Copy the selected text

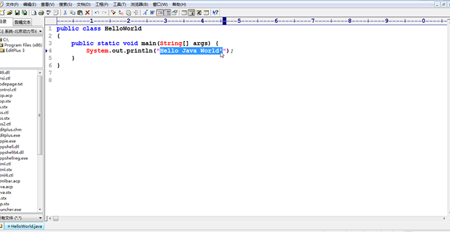coord(73,13)
